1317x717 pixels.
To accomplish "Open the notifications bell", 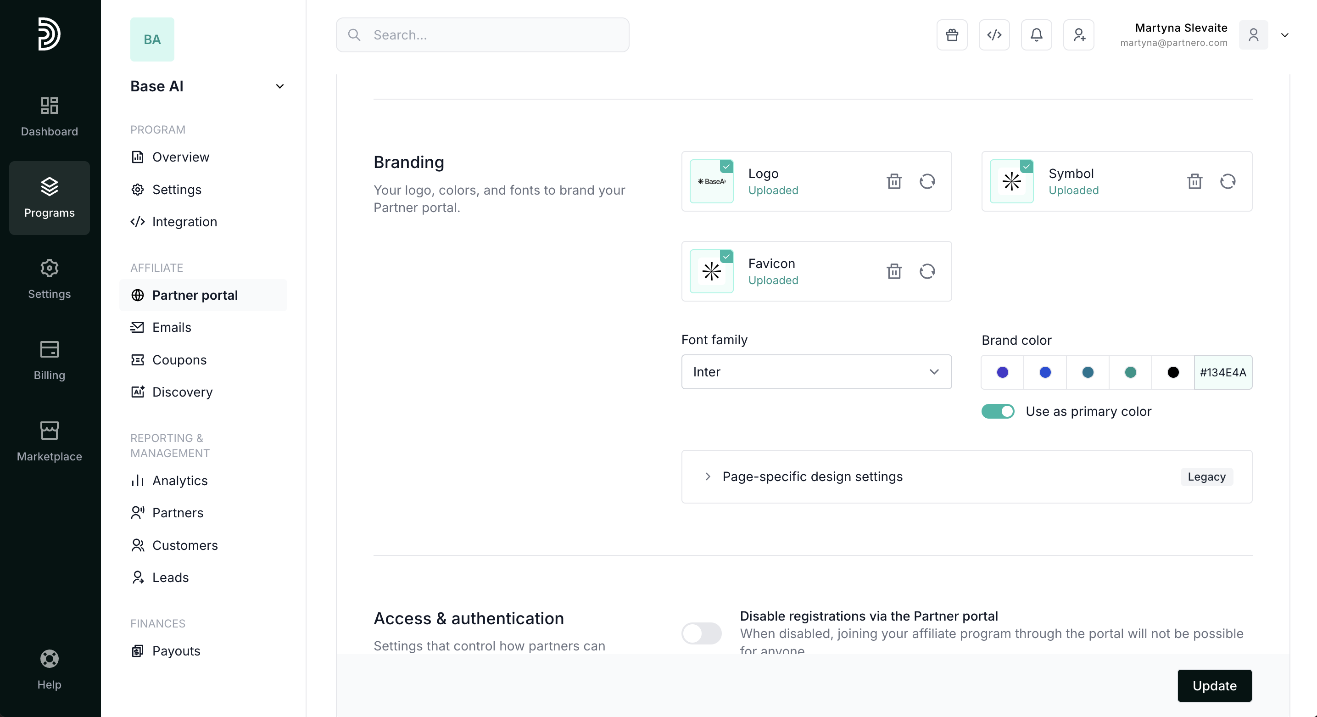I will coord(1036,35).
